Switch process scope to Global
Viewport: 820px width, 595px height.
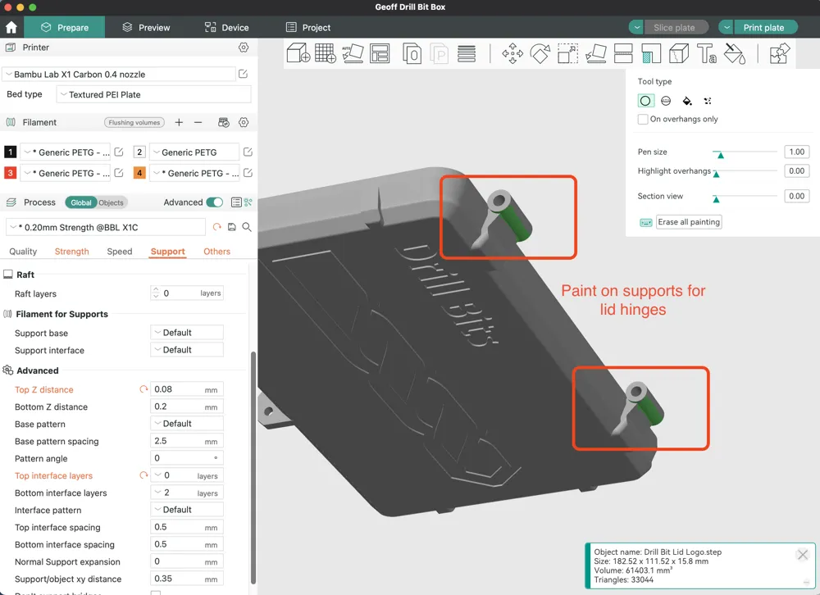81,202
